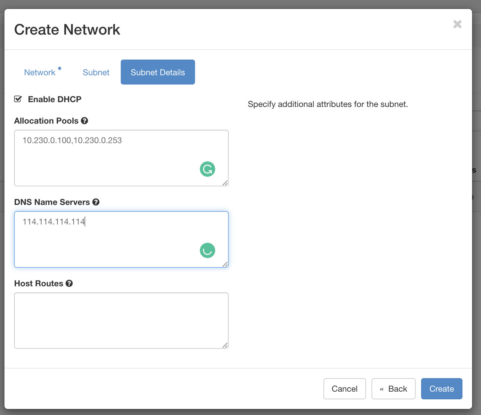The image size is (481, 415).
Task: Go back using the Back button
Action: (x=393, y=389)
